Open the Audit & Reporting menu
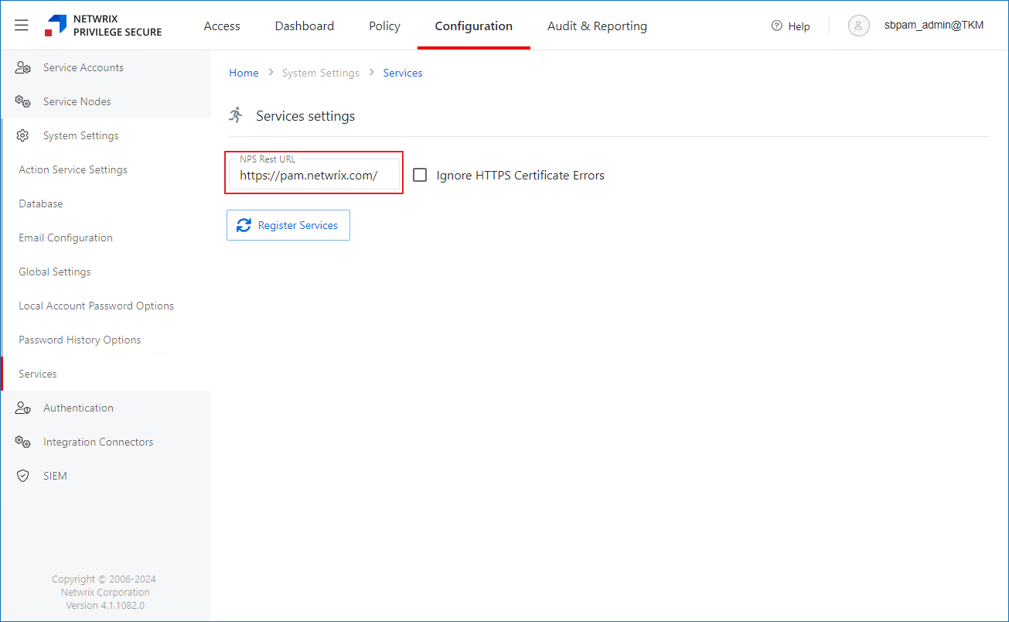This screenshot has height=622, width=1009. pyautogui.click(x=596, y=26)
